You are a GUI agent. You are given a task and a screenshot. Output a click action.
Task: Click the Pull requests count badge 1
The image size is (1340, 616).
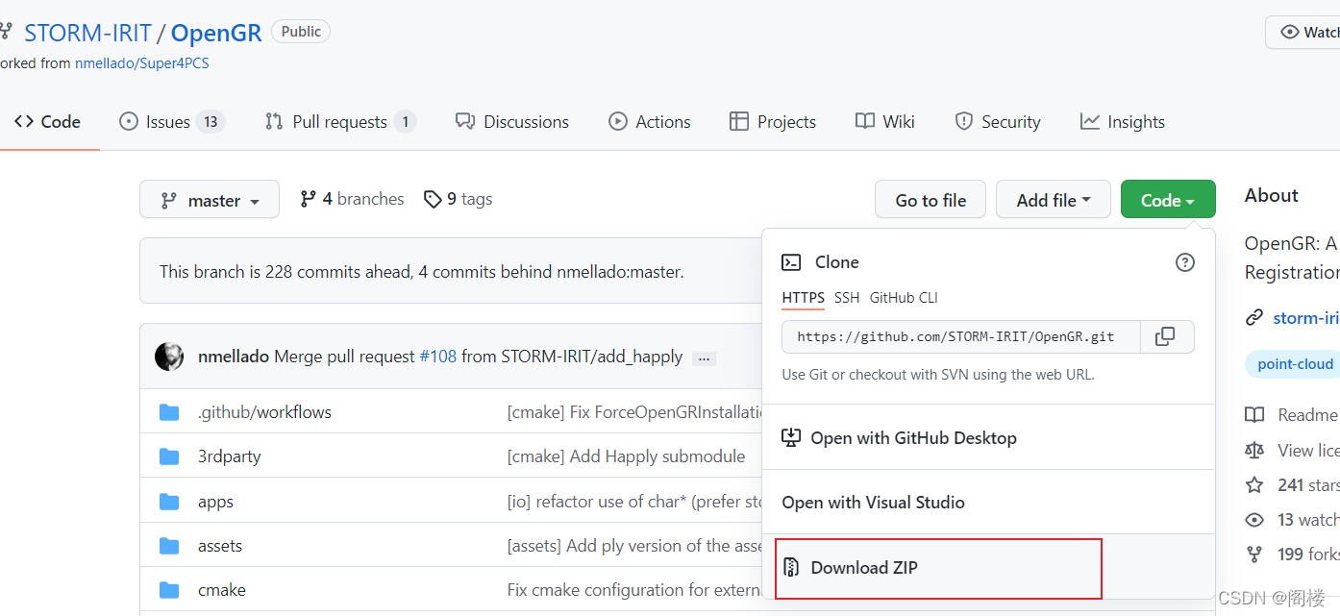(405, 122)
